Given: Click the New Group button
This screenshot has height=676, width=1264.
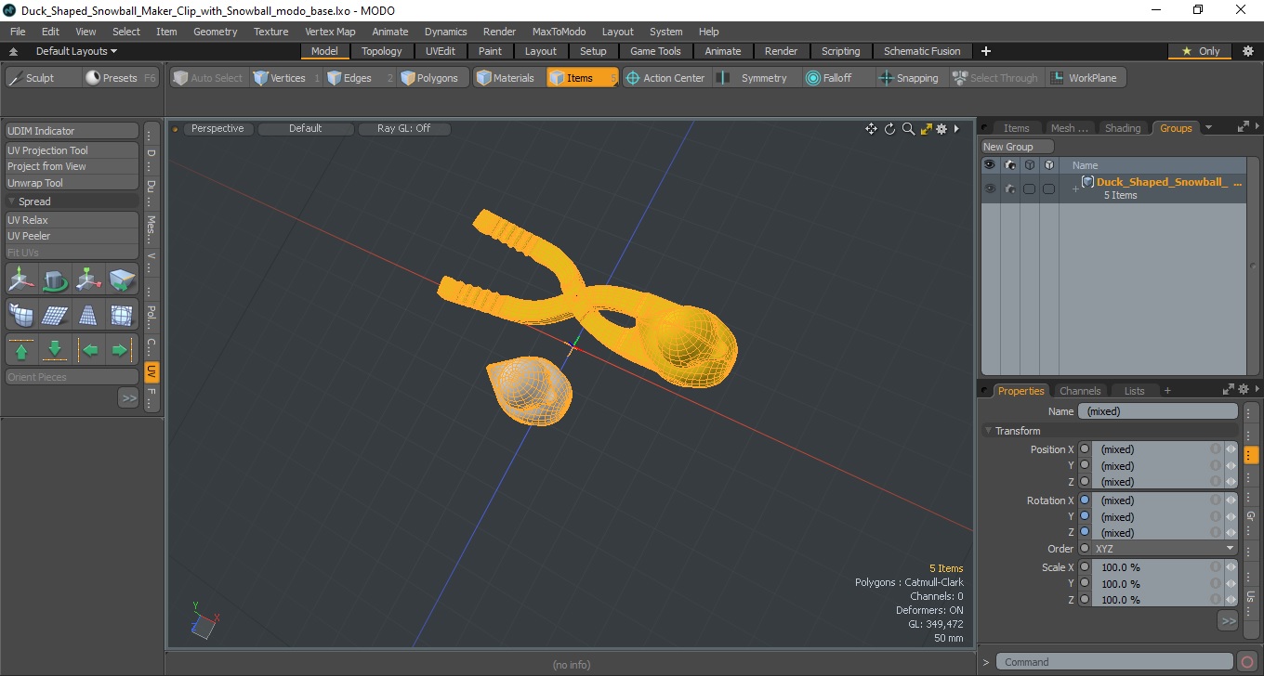Looking at the screenshot, I should tap(1018, 147).
